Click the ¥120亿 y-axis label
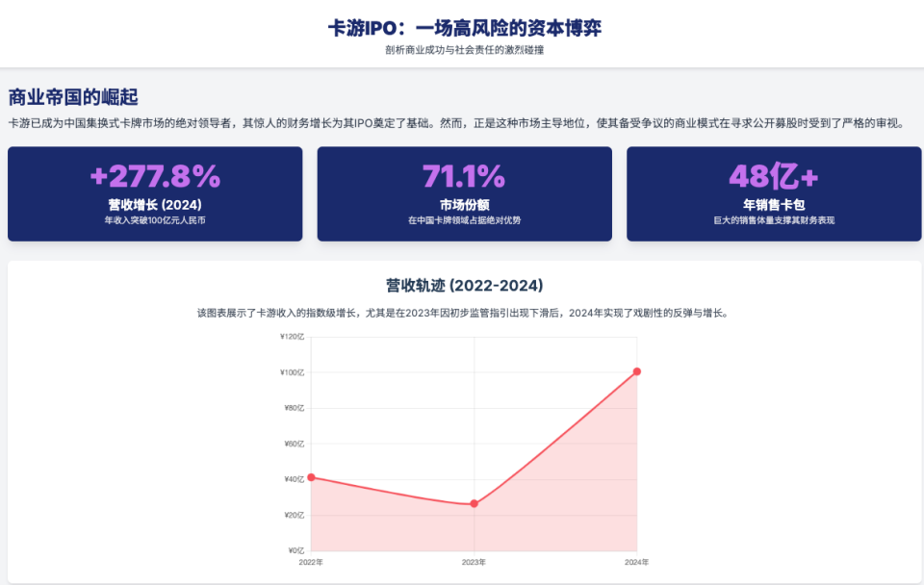Image resolution: width=924 pixels, height=585 pixels. tap(293, 337)
